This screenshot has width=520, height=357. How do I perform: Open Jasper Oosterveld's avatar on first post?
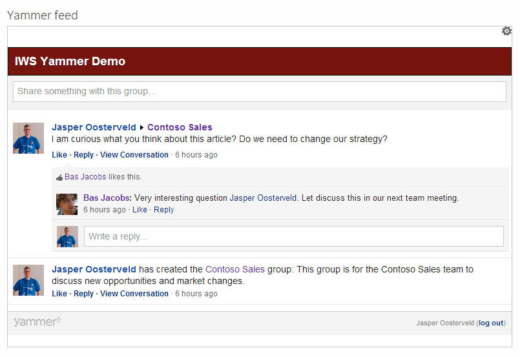point(28,138)
